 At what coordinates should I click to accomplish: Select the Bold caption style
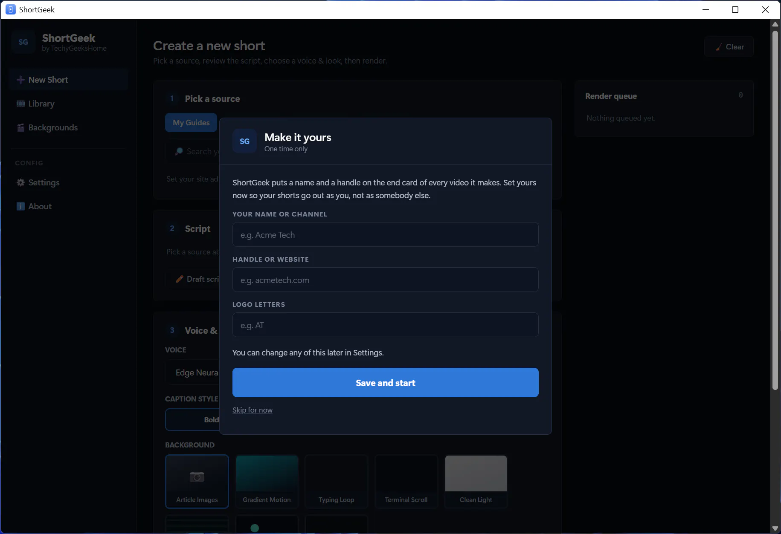coord(192,420)
